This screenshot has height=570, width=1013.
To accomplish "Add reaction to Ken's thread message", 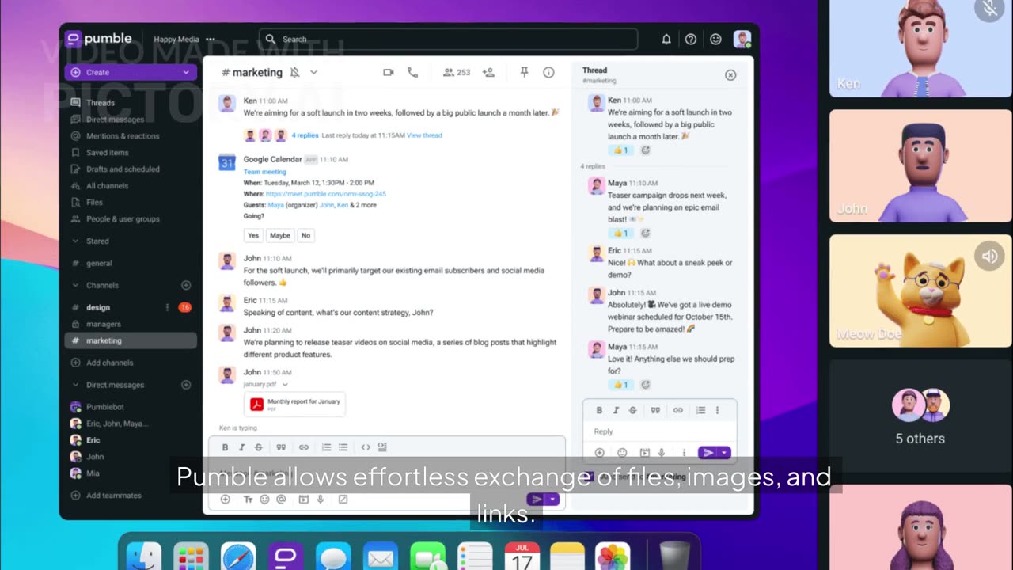I will point(645,150).
